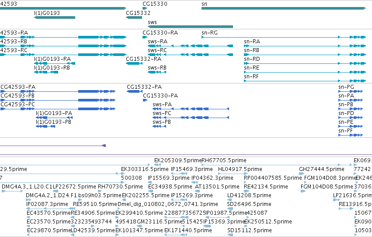The height and width of the screenshot is (237, 372).
Task: Open the sws-PB coding feature
Action: click(x=159, y=126)
